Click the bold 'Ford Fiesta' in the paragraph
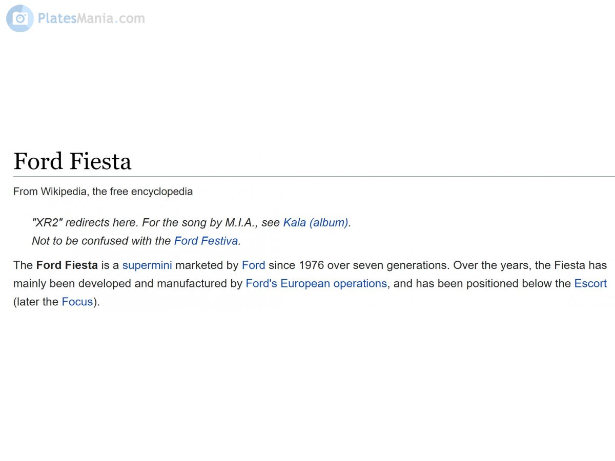Screen dimensions: 615x461 click(67, 265)
